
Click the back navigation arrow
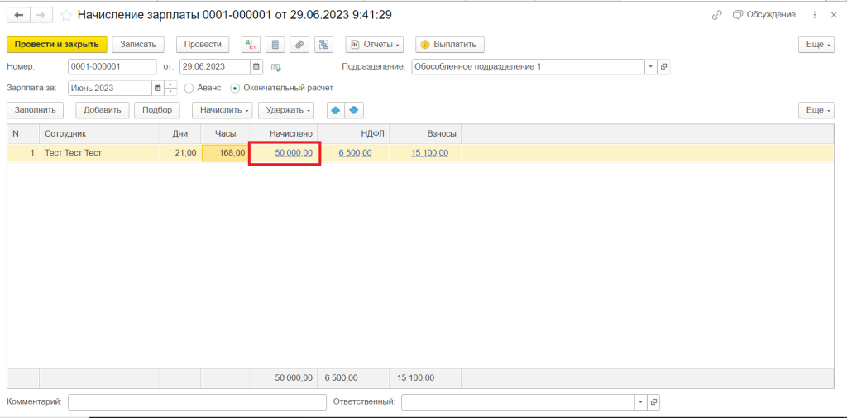tap(19, 15)
